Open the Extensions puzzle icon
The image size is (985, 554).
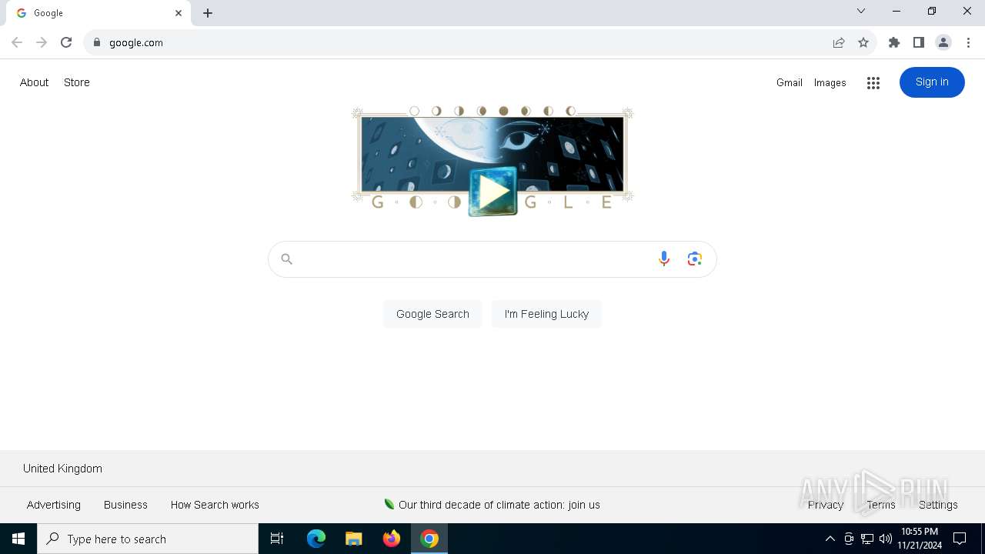point(894,42)
